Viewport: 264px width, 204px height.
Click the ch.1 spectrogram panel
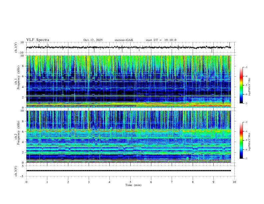pos(129,81)
